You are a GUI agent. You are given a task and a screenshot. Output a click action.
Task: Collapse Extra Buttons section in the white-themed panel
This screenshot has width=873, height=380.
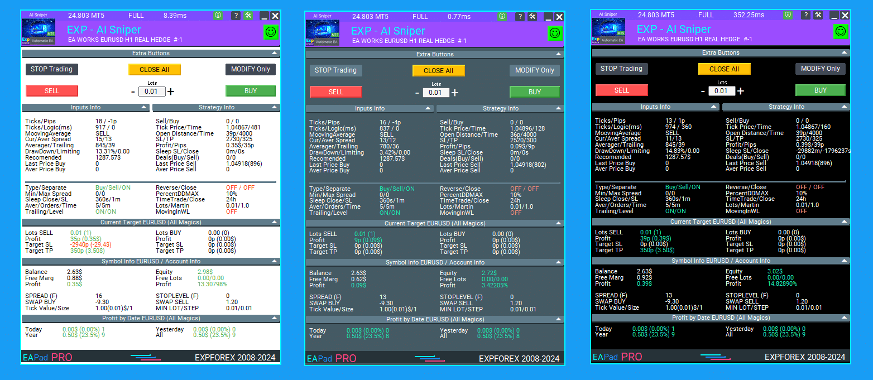pyautogui.click(x=274, y=54)
